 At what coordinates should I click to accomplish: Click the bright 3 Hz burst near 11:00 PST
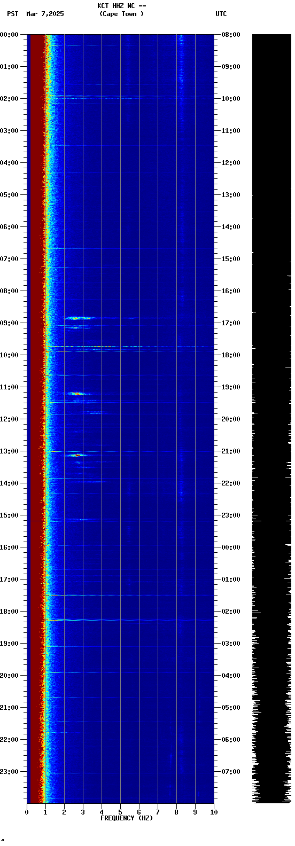click(77, 394)
